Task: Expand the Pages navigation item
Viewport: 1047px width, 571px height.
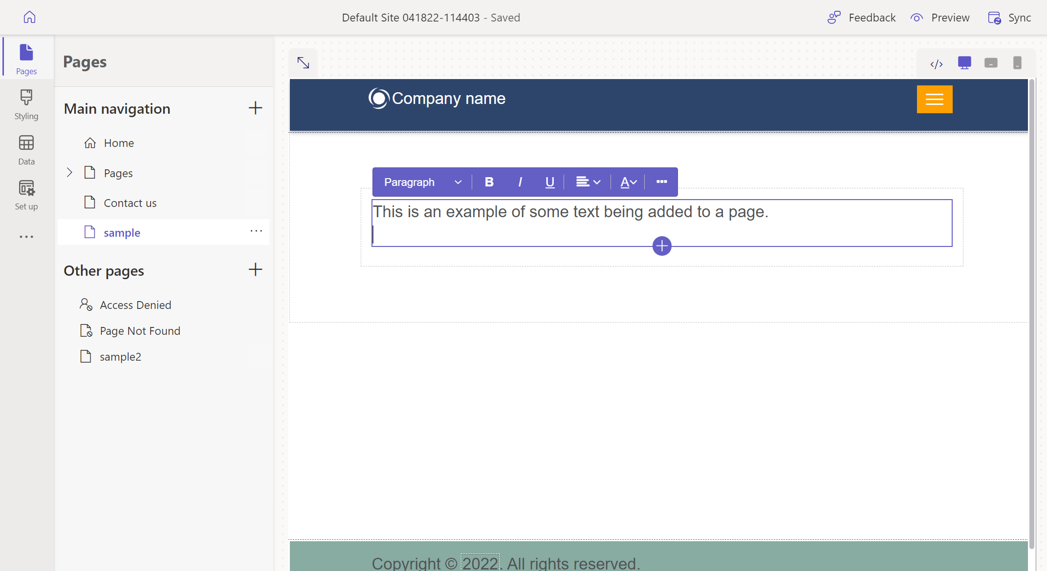Action: tap(69, 172)
